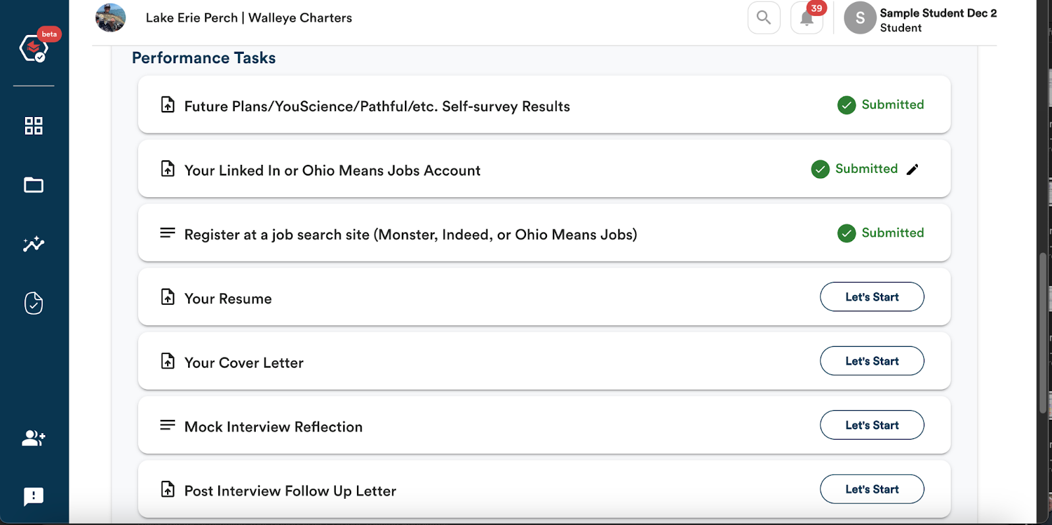The width and height of the screenshot is (1052, 525).
Task: Open the feedback chat bubble icon
Action: [x=34, y=497]
